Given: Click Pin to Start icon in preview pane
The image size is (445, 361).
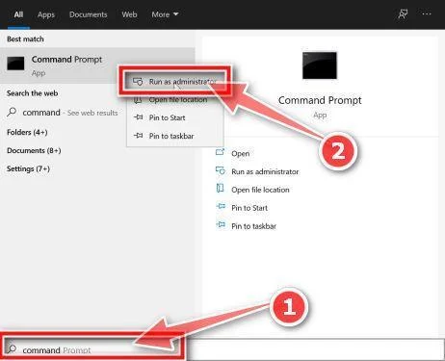Looking at the screenshot, I should pyautogui.click(x=221, y=206).
